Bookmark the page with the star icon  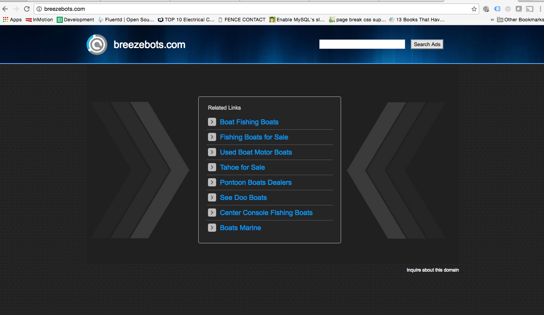pos(474,9)
